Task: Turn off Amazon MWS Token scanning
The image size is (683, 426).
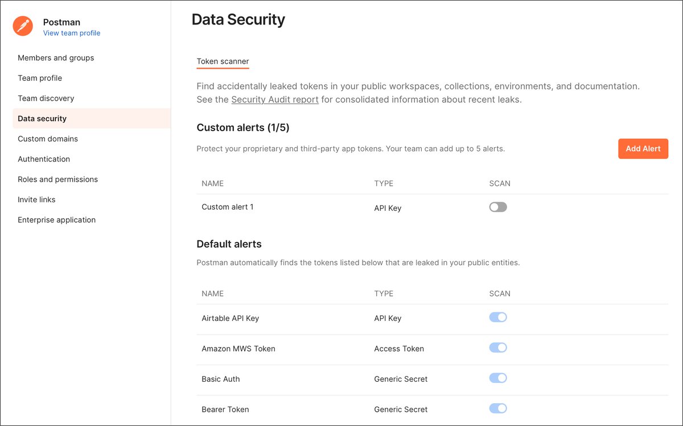Action: pyautogui.click(x=498, y=348)
